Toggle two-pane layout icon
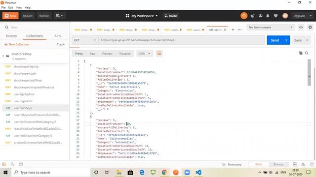Image resolution: width=316 pixels, height=177 pixels. pos(295,164)
